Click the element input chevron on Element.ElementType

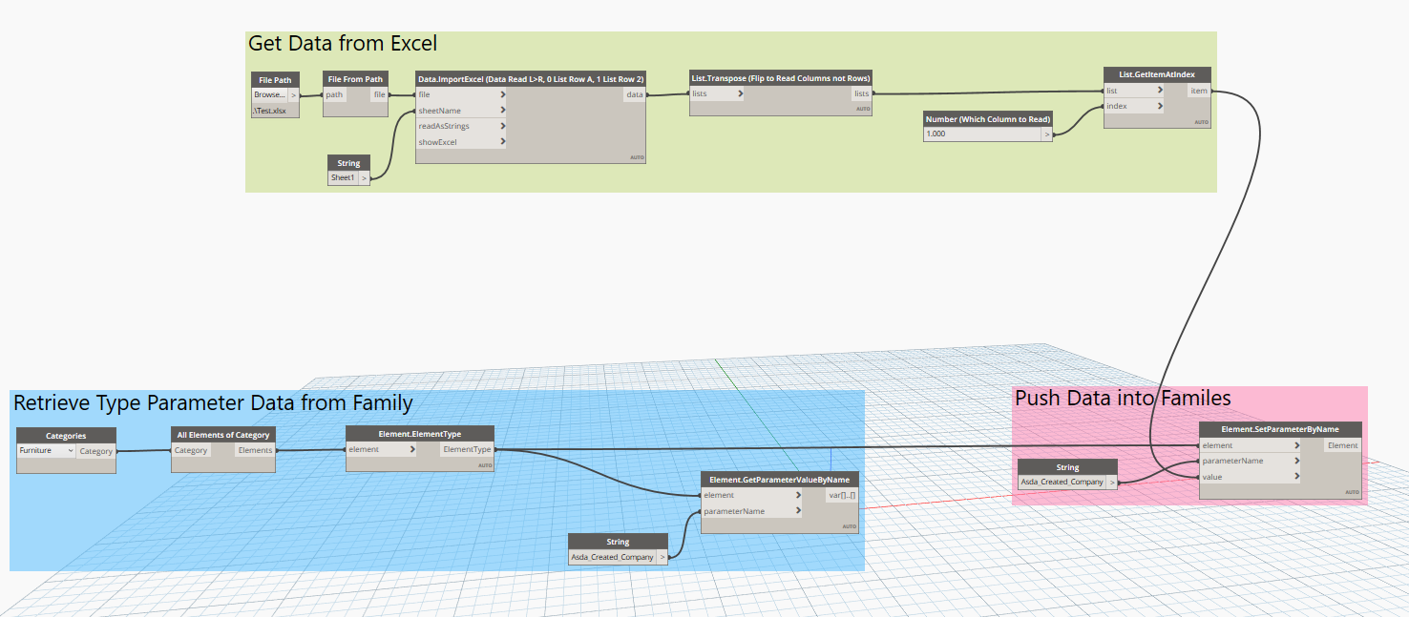coord(412,449)
